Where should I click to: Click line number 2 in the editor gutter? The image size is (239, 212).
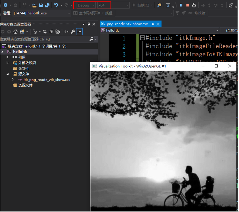pyautogui.click(x=124, y=46)
